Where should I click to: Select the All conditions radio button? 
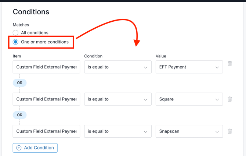(x=15, y=33)
